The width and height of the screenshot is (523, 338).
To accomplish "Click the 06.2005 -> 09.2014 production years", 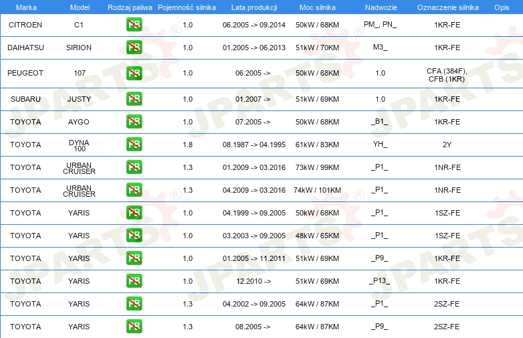I will pos(254,25).
